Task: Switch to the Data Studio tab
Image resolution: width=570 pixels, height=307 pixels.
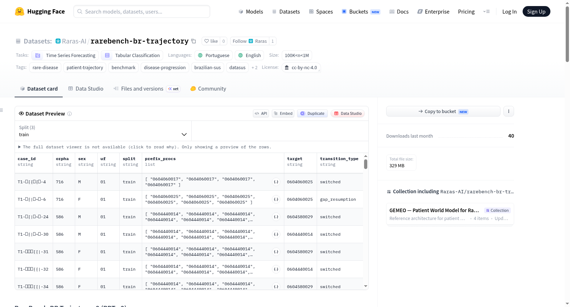Action: point(86,89)
